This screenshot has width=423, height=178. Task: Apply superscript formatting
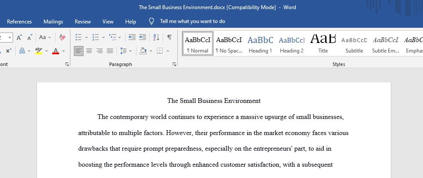pyautogui.click(x=9, y=51)
